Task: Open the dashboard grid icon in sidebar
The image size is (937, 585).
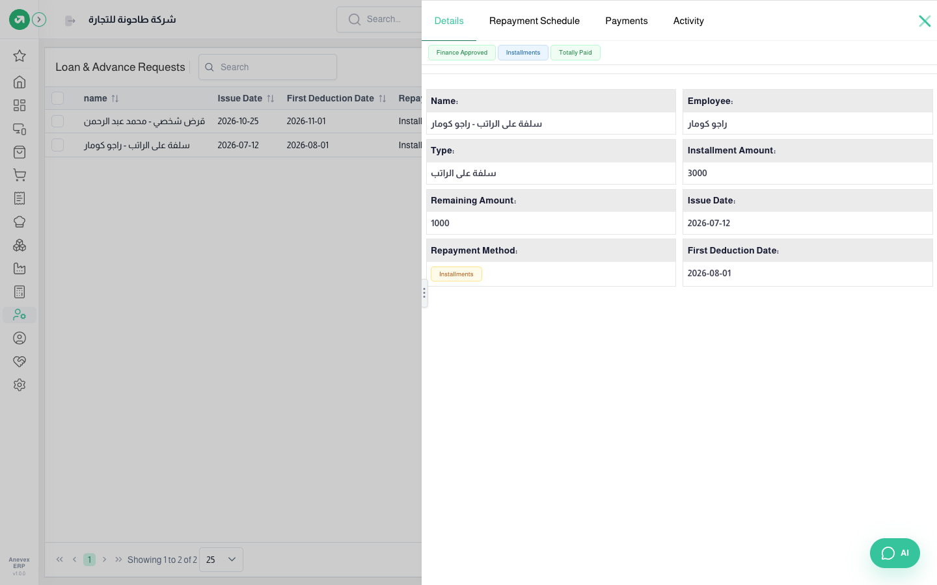Action: click(x=20, y=105)
